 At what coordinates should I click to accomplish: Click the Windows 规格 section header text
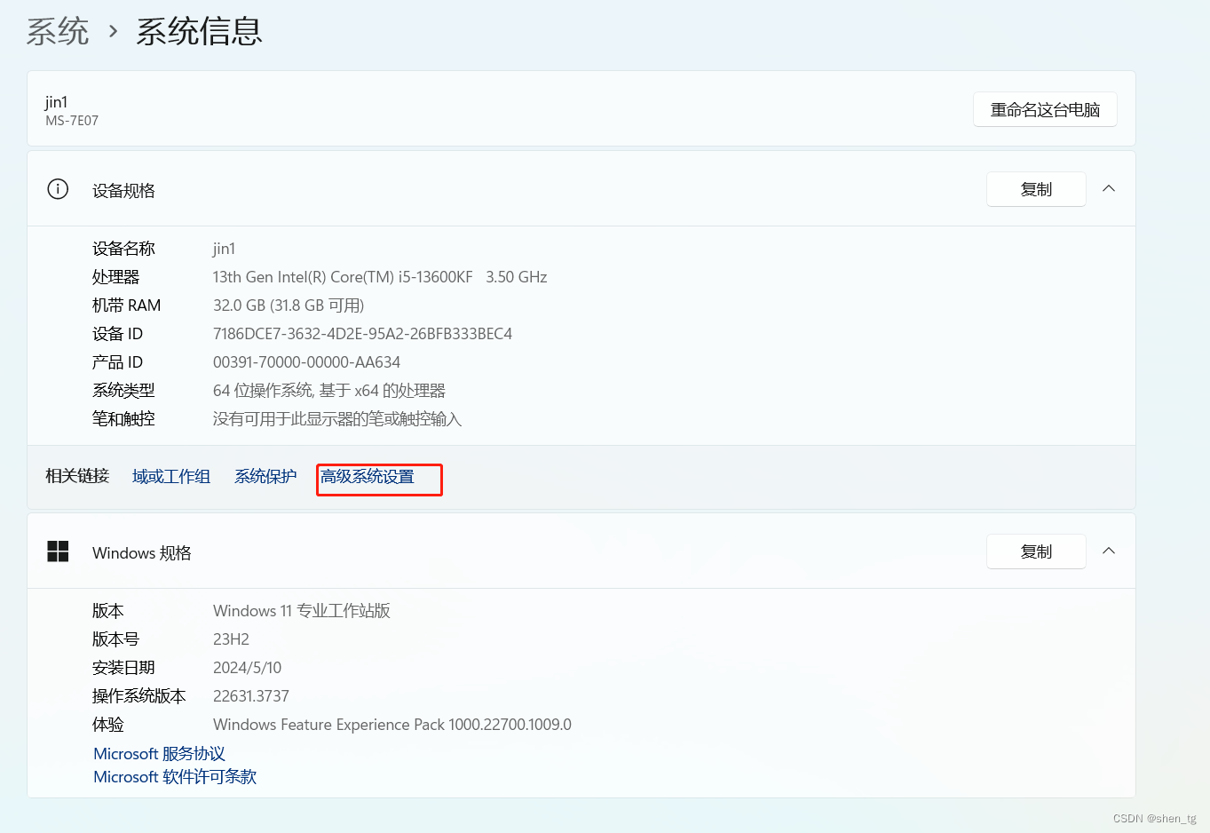tap(142, 553)
